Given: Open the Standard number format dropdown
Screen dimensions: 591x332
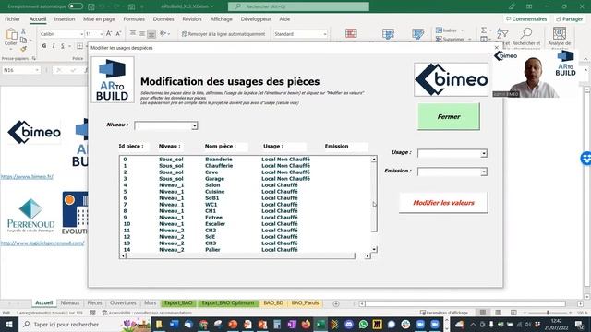Looking at the screenshot, I should (325, 34).
